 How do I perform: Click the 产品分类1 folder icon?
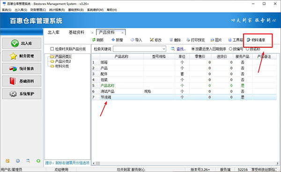tap(52, 57)
